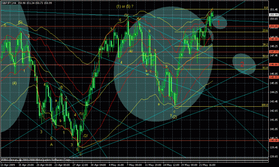Click the "15 Apr 20:00" time label

tap(26, 165)
